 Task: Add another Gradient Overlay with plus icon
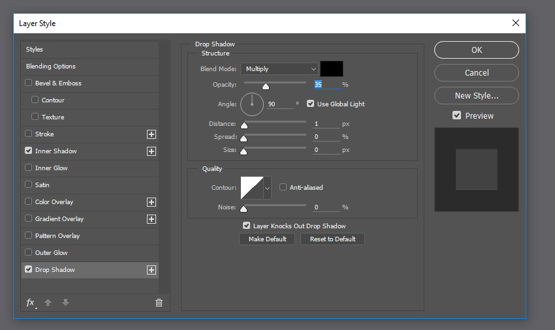point(151,219)
